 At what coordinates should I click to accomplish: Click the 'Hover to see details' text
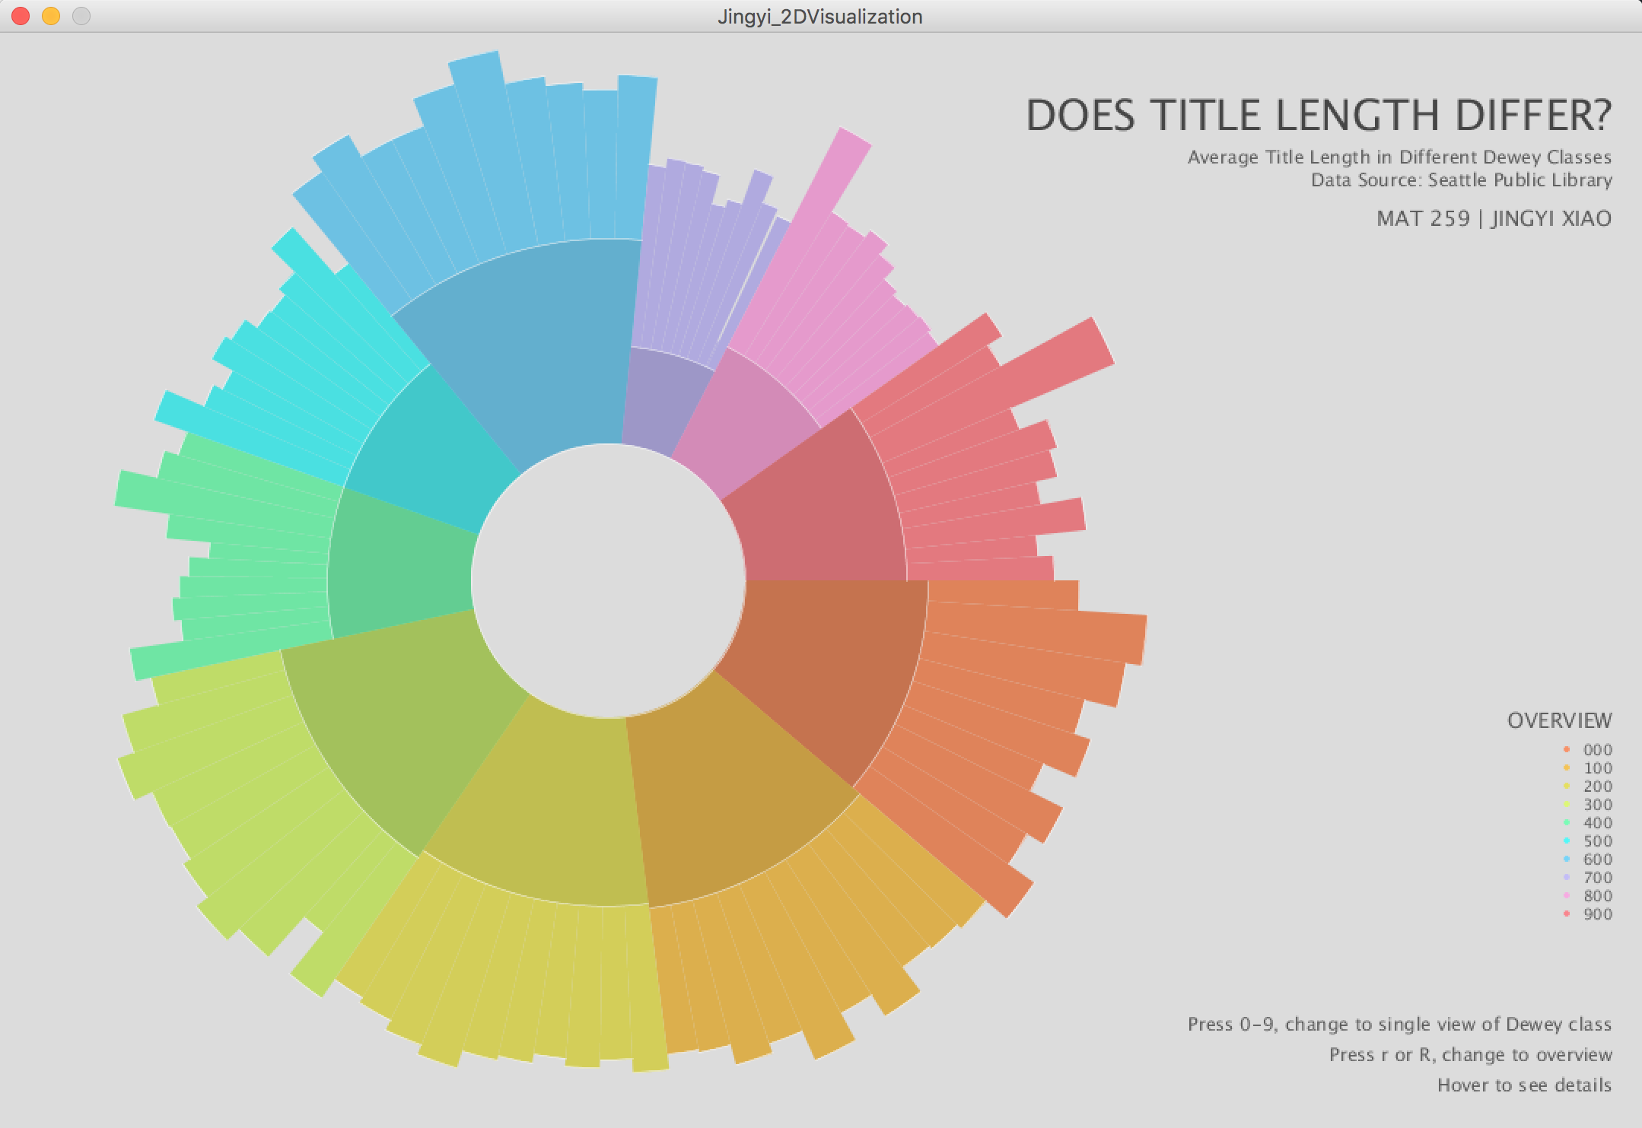pos(1524,1085)
